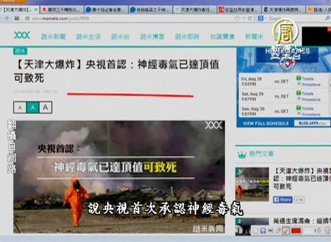Screen dimensions: 331x242
Task: Click the new blank page icon
Action: (x=255, y=231)
